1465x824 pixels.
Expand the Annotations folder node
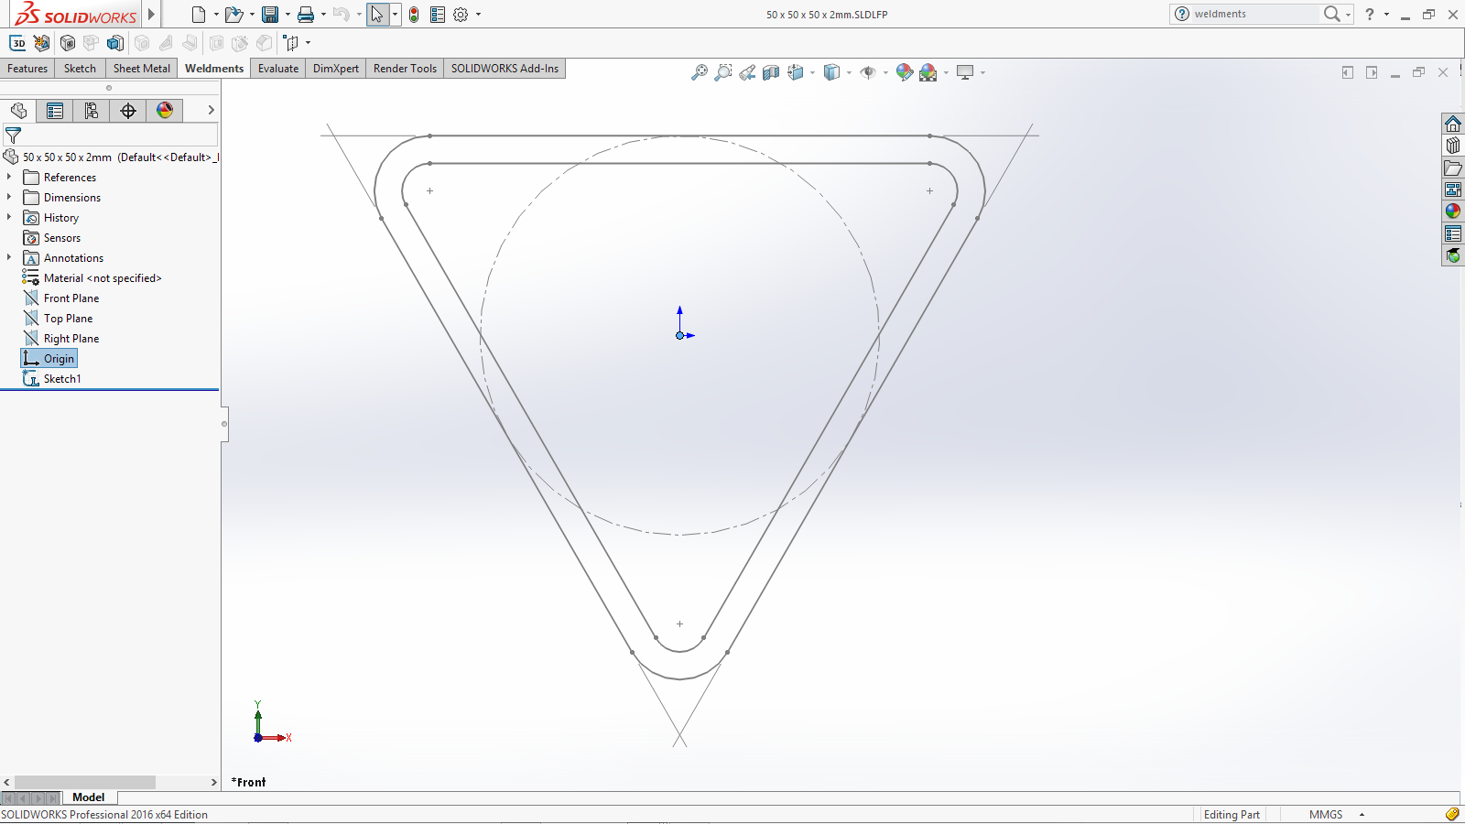click(x=9, y=257)
